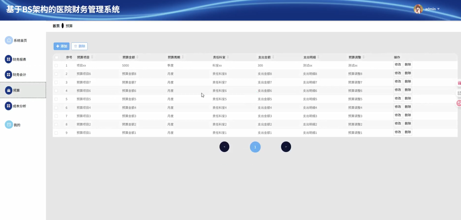Click the top 删除 toolbar button

click(x=79, y=46)
